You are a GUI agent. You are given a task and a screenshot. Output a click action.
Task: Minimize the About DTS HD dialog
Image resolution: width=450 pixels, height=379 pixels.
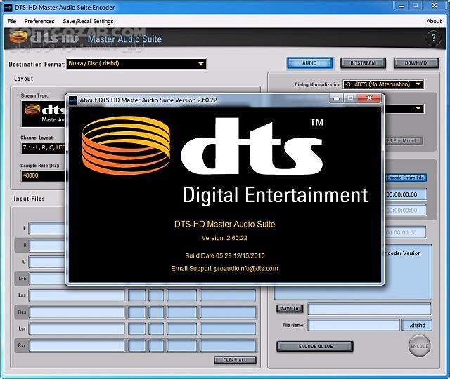click(x=336, y=98)
